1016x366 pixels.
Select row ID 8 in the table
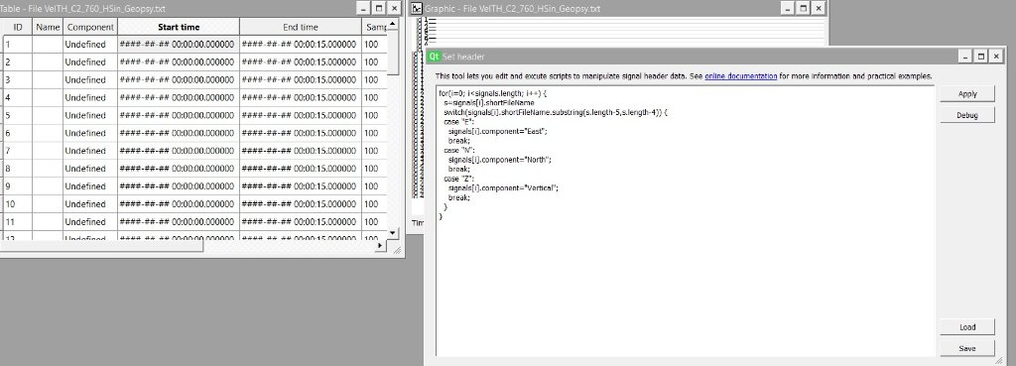point(18,169)
